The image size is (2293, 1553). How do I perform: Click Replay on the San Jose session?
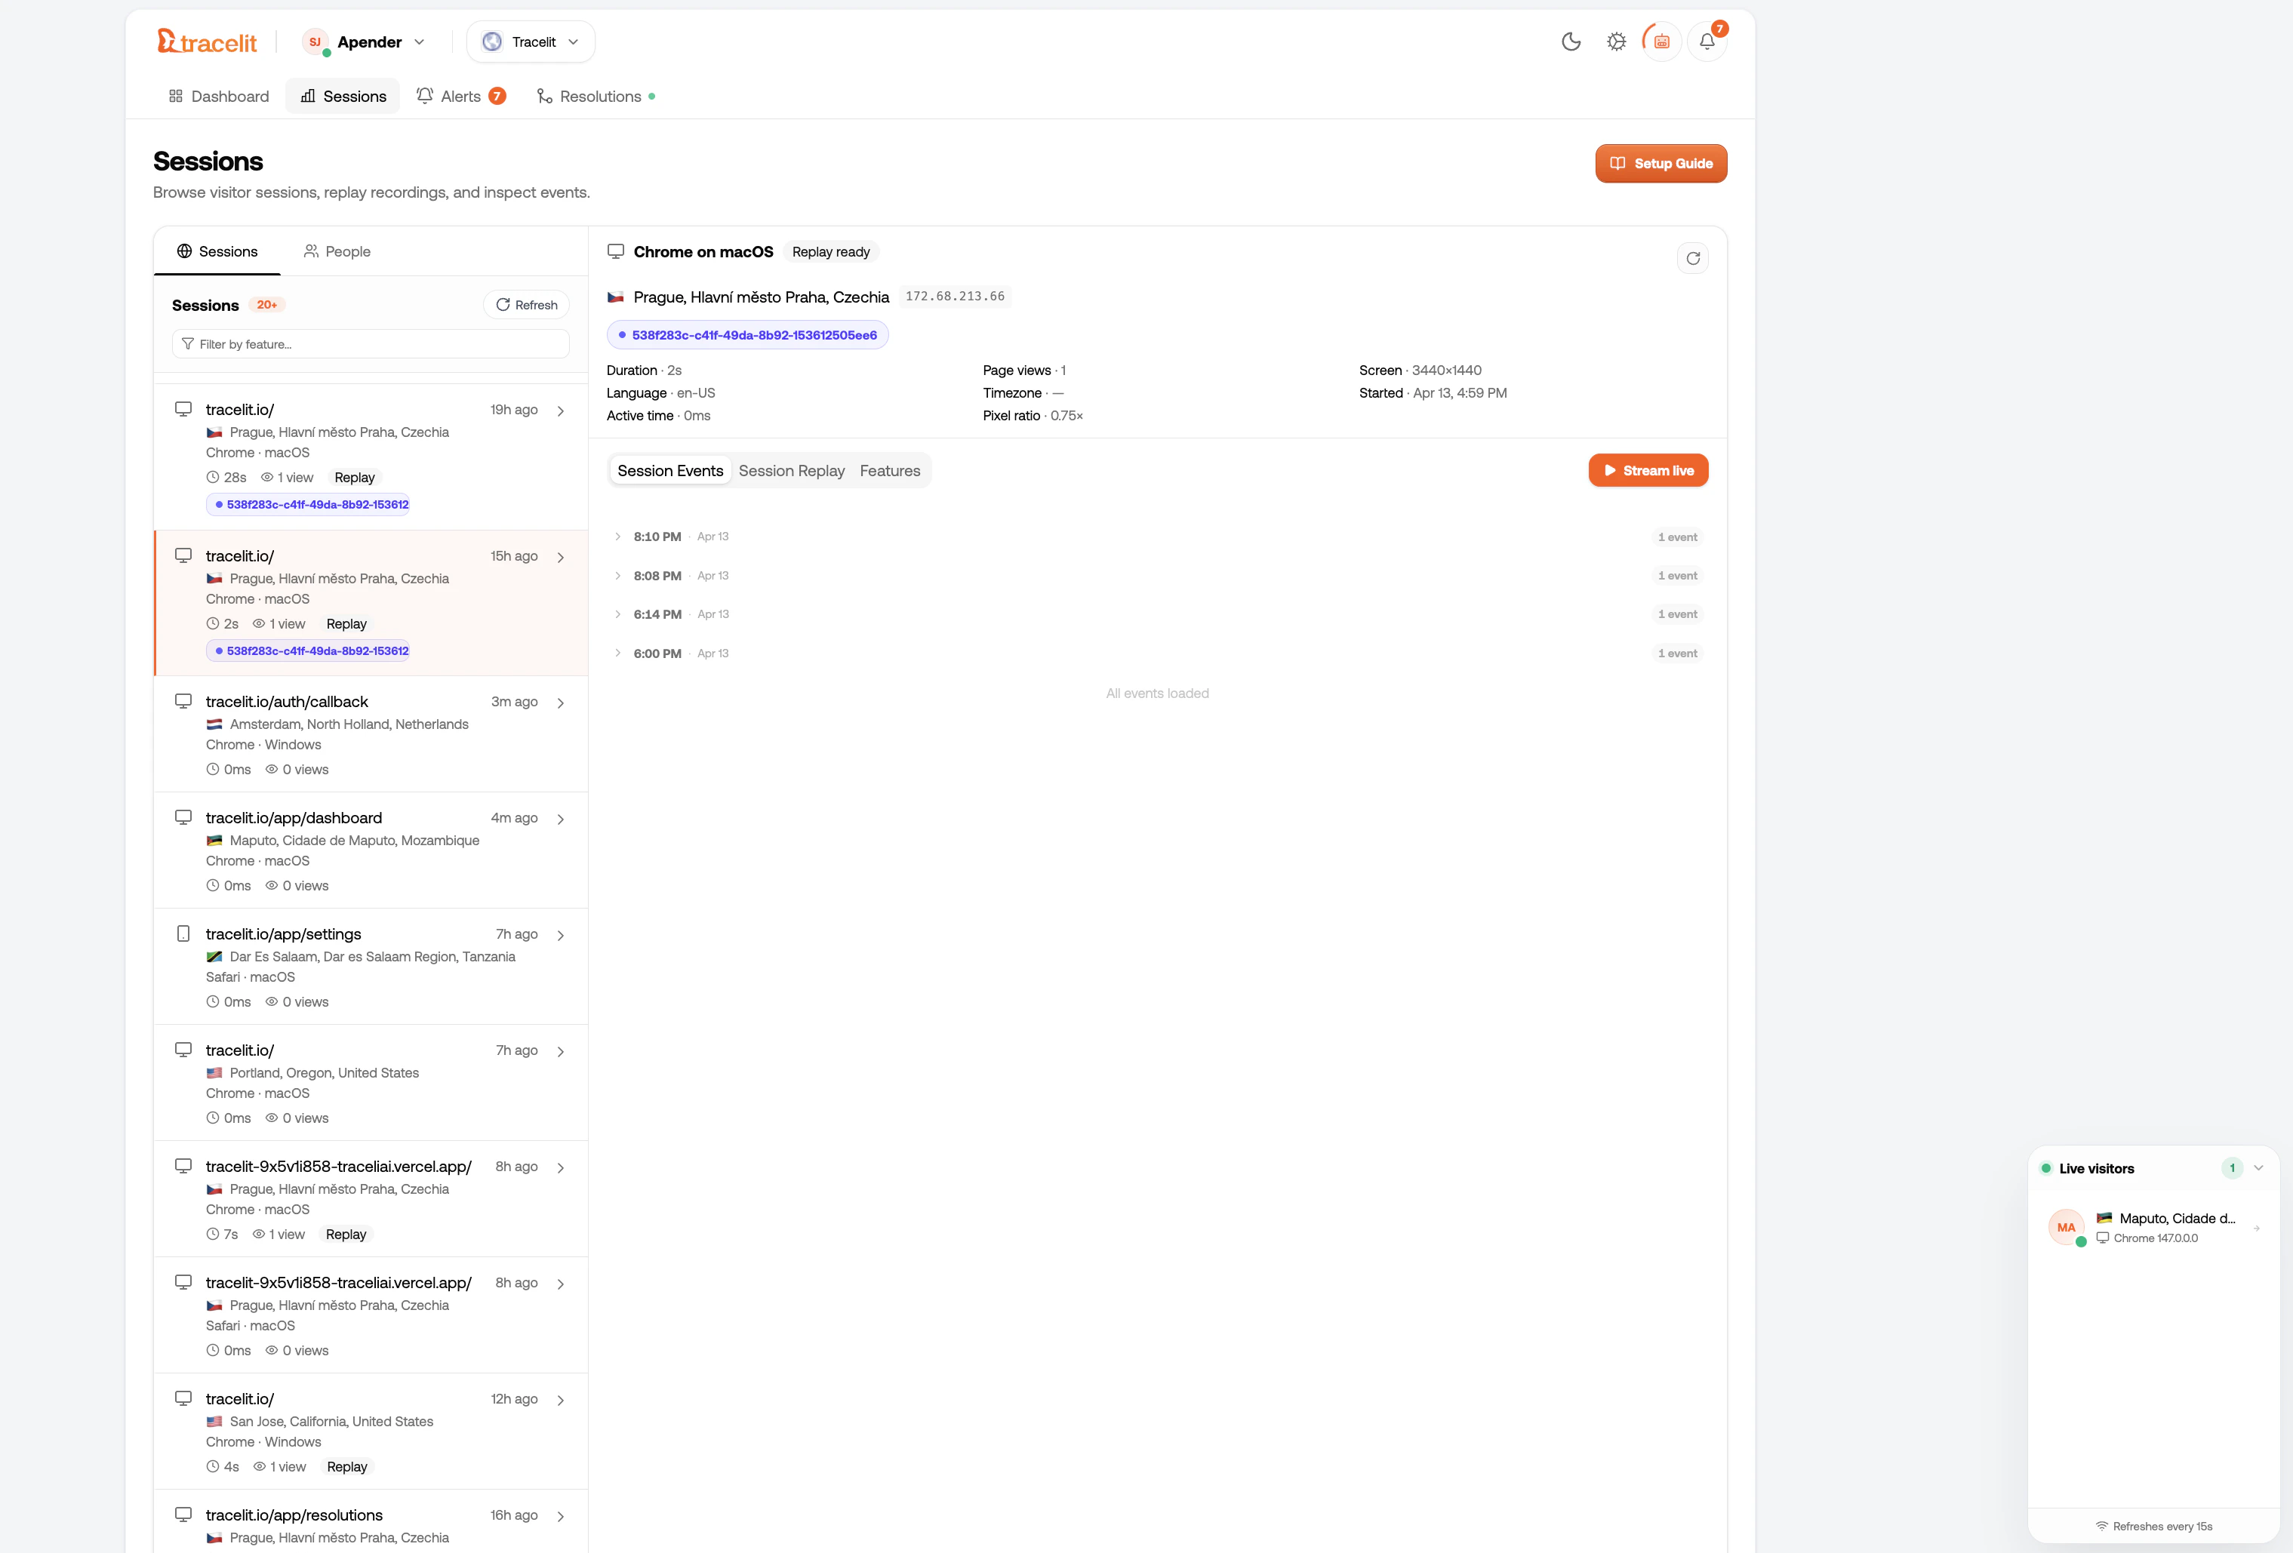[x=347, y=1467]
